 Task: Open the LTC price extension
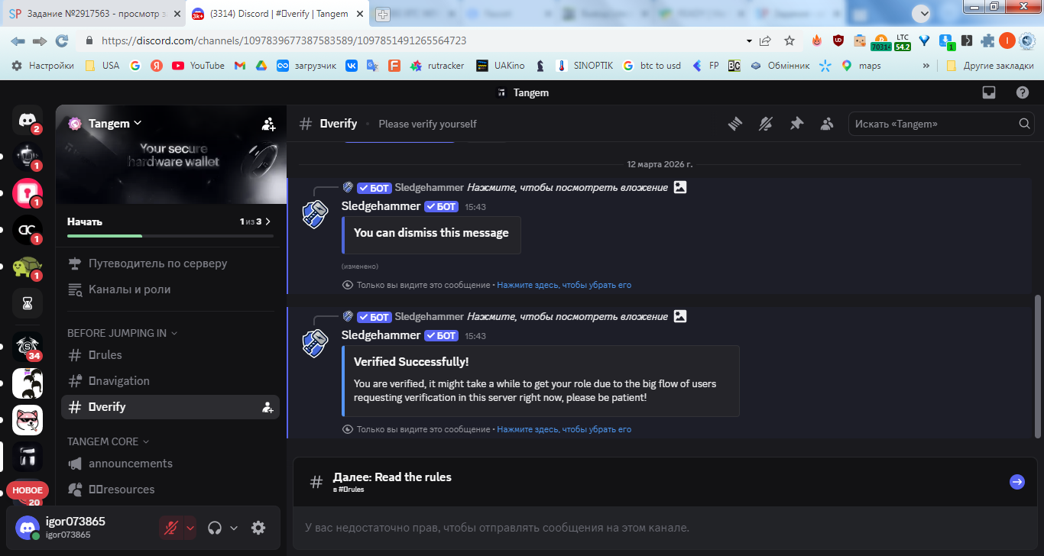click(903, 41)
